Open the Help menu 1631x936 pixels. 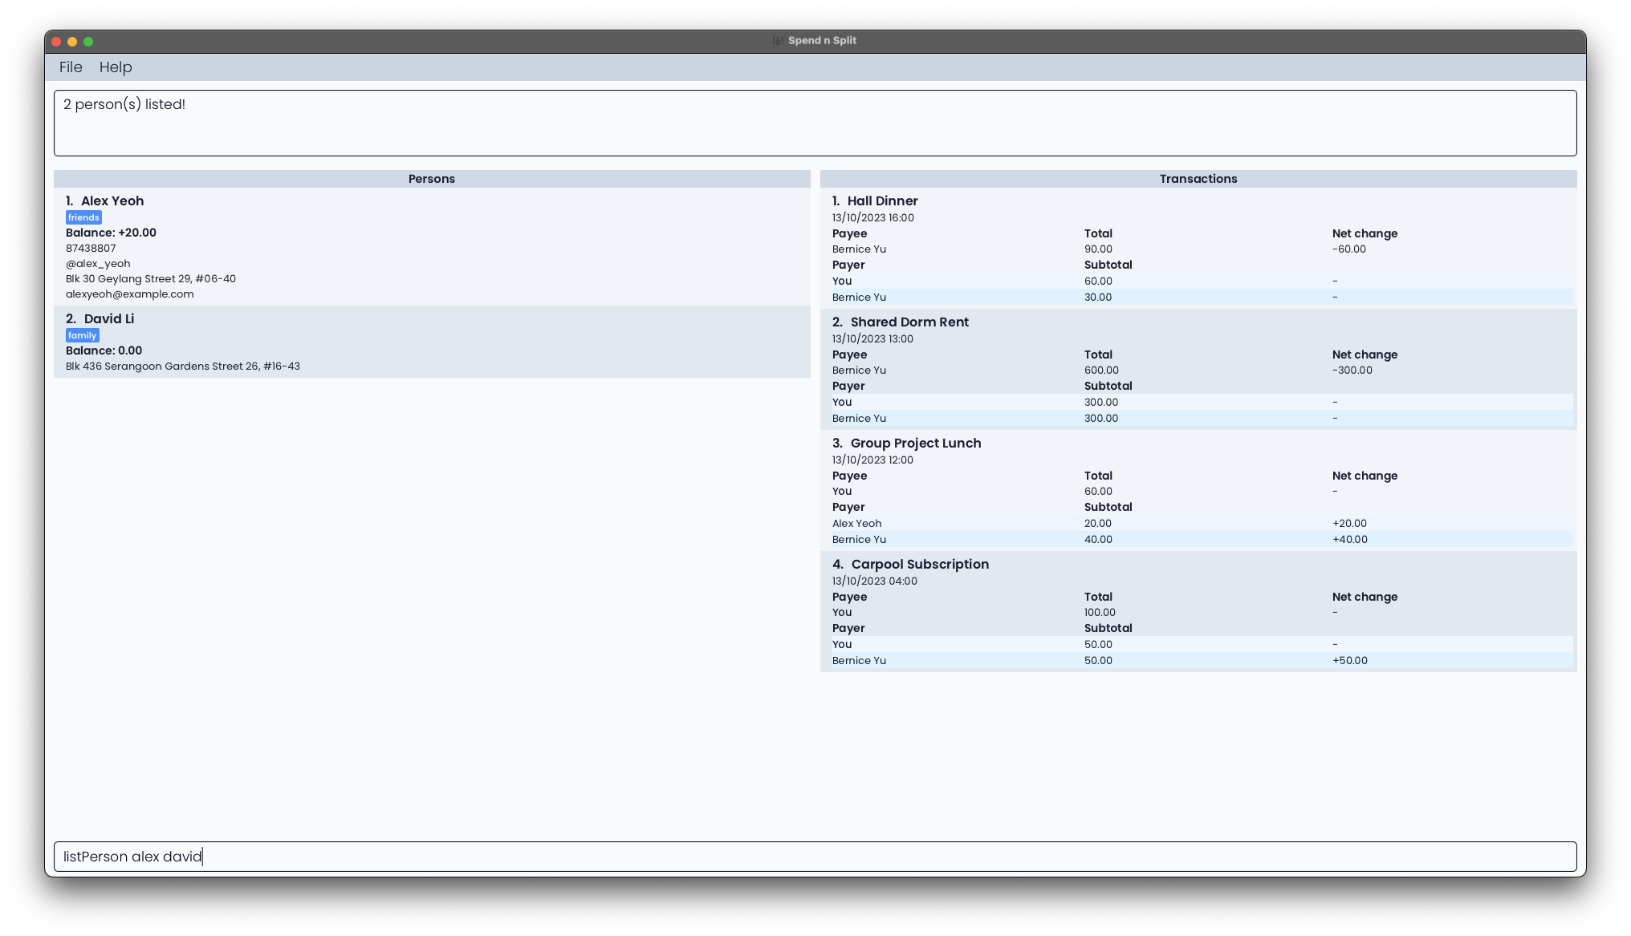click(116, 67)
